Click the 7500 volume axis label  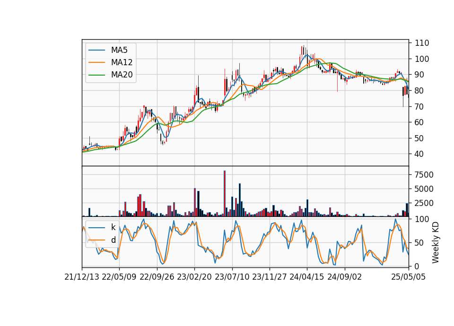coord(424,175)
